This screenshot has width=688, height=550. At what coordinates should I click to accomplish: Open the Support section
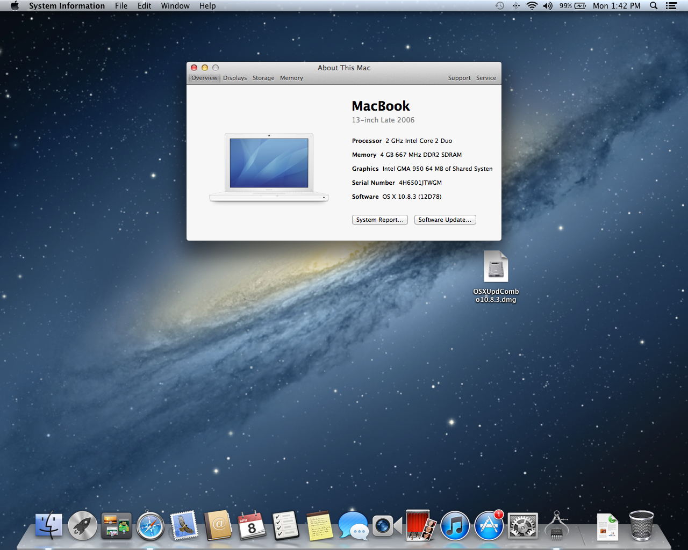coord(459,78)
